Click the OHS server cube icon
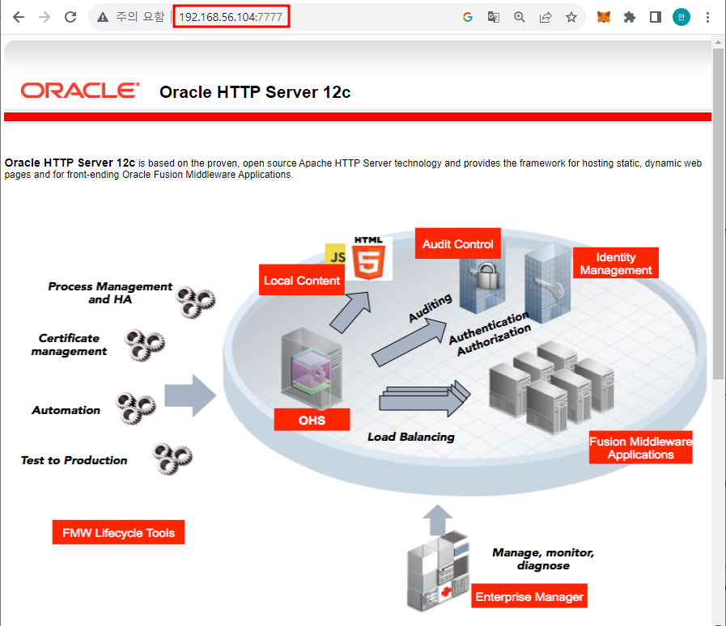726x626 pixels. coord(312,368)
